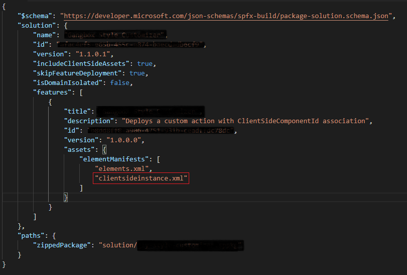Click the "assets" key
This screenshot has width=407, height=275.
pyautogui.click(x=79, y=150)
